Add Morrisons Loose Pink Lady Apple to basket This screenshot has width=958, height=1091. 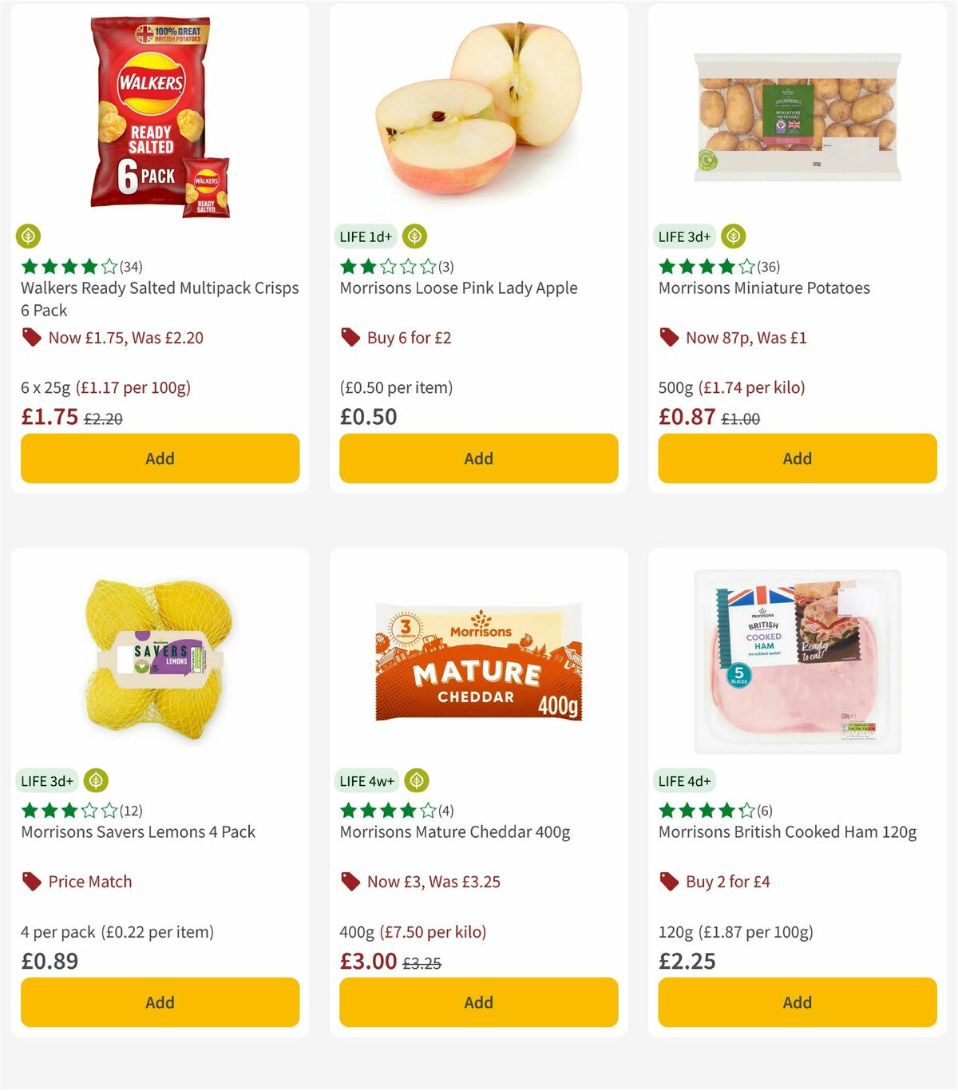(478, 458)
